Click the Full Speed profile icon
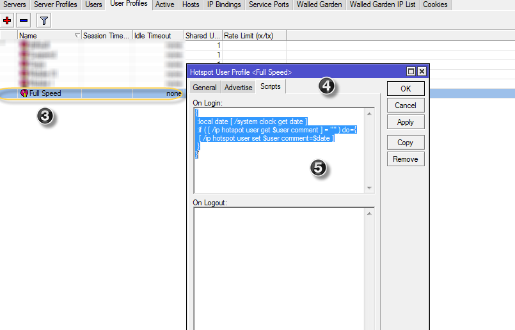Screen dimensions: 515x330 tap(24, 93)
